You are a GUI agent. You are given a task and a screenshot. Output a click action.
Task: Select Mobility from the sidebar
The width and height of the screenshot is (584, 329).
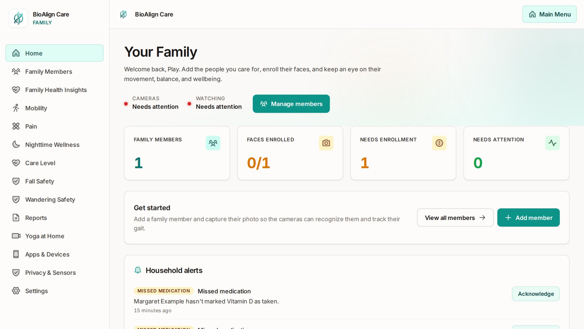pyautogui.click(x=55, y=108)
